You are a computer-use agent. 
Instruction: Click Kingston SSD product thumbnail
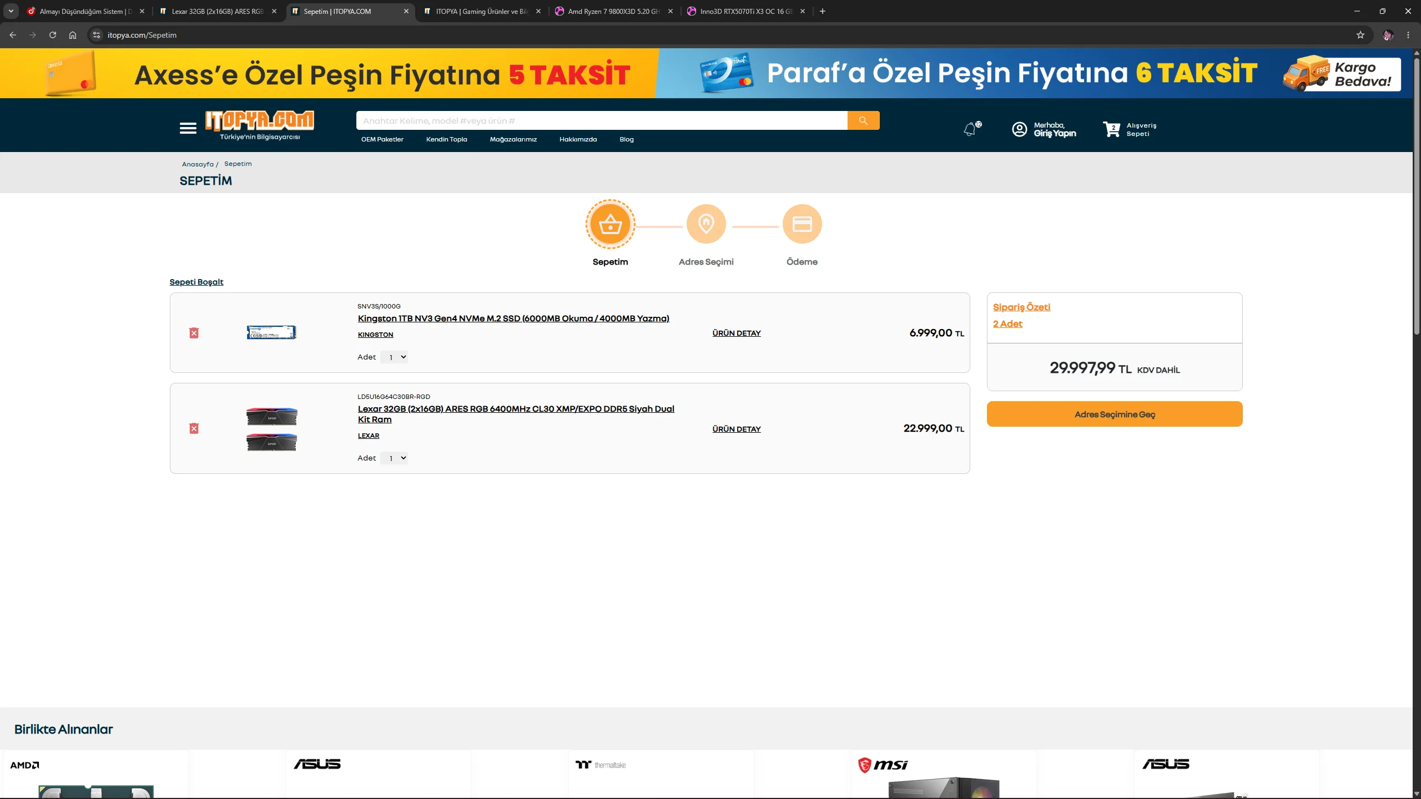[271, 332]
